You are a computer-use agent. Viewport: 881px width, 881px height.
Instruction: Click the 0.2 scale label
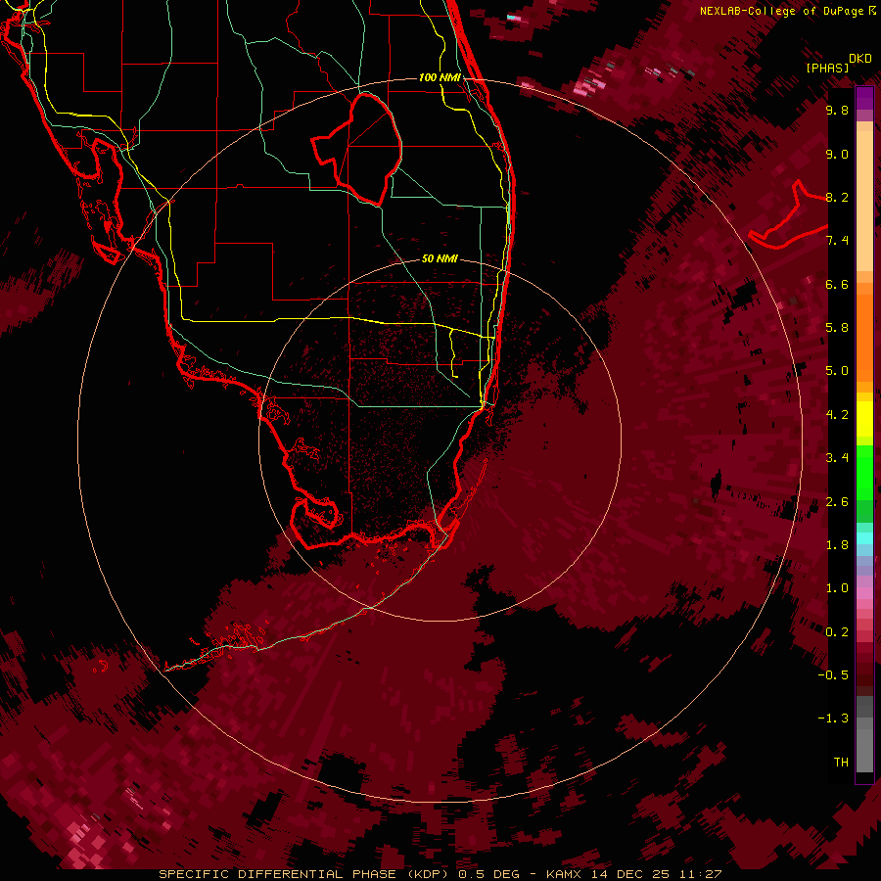[837, 632]
